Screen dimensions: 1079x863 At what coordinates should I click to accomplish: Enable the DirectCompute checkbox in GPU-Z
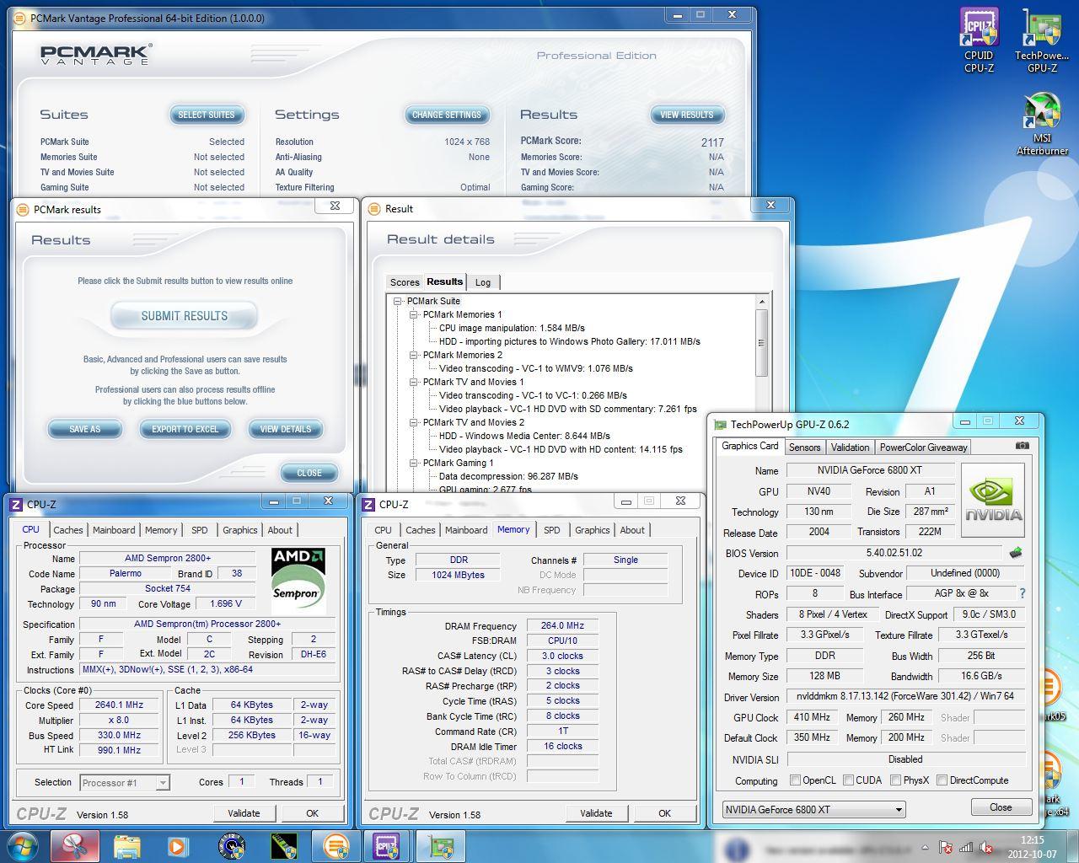(x=942, y=780)
